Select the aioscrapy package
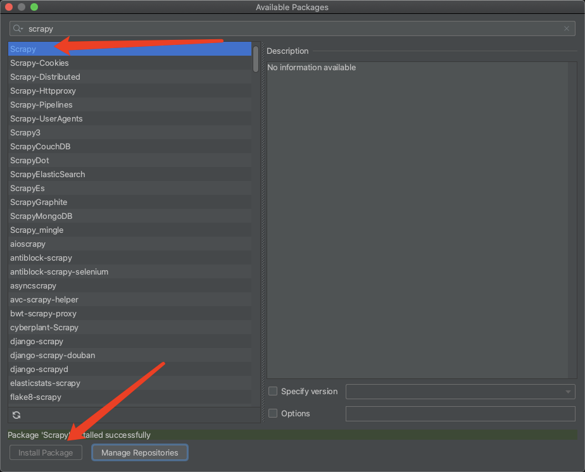 (x=129, y=244)
